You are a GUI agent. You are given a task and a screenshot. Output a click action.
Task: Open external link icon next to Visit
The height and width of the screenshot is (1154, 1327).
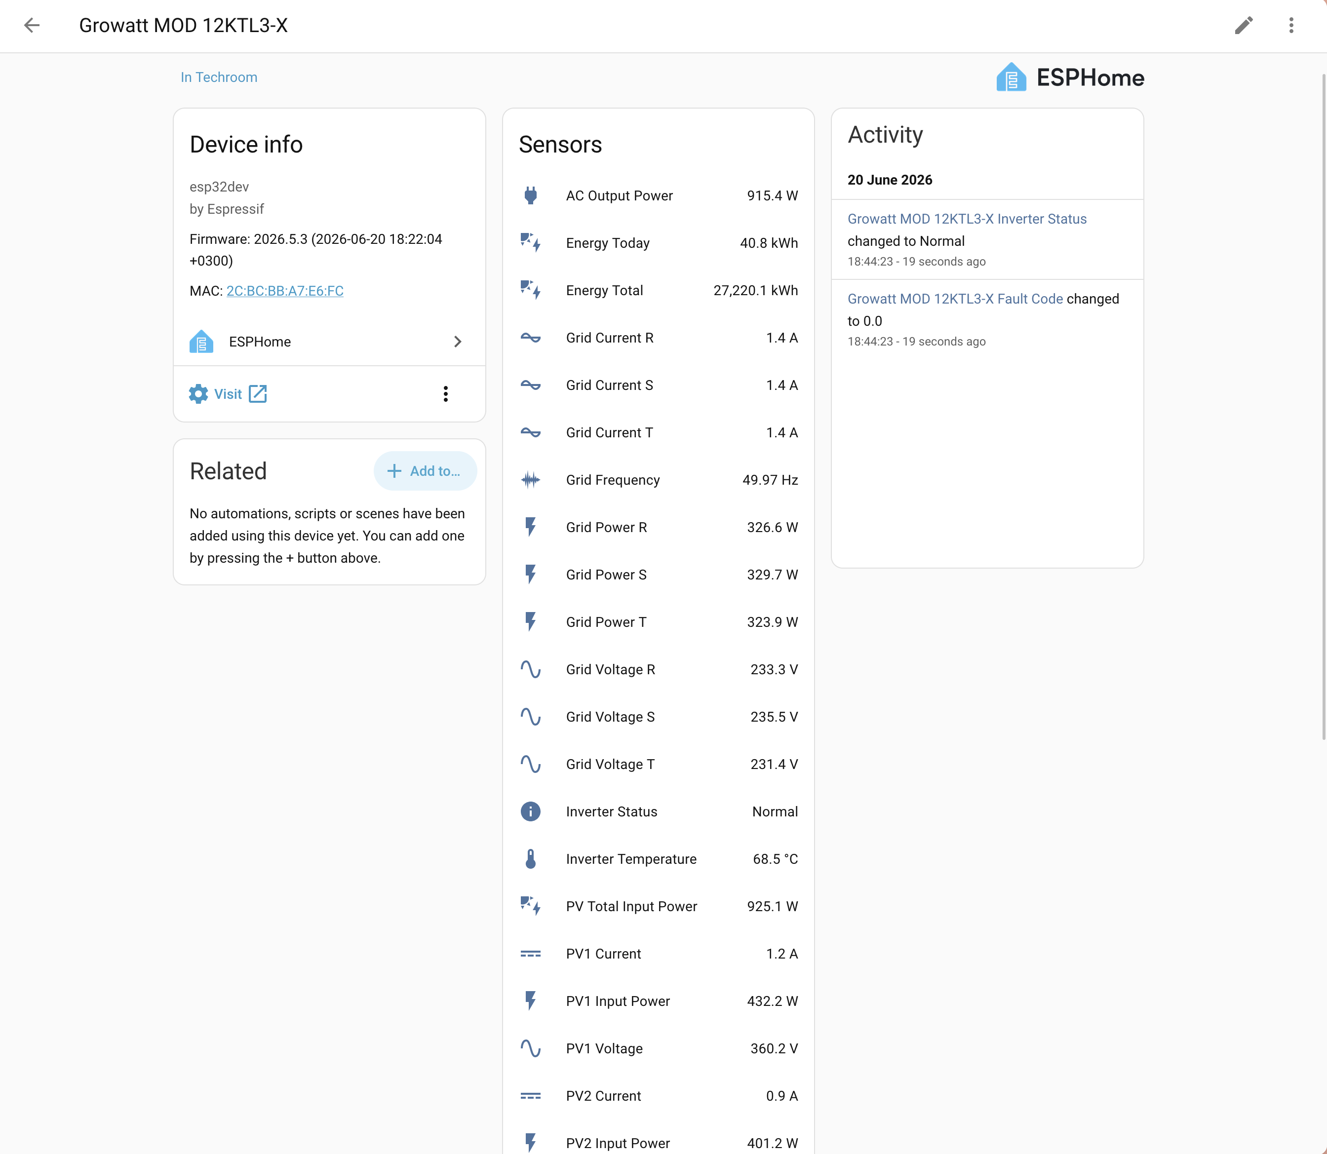tap(258, 394)
